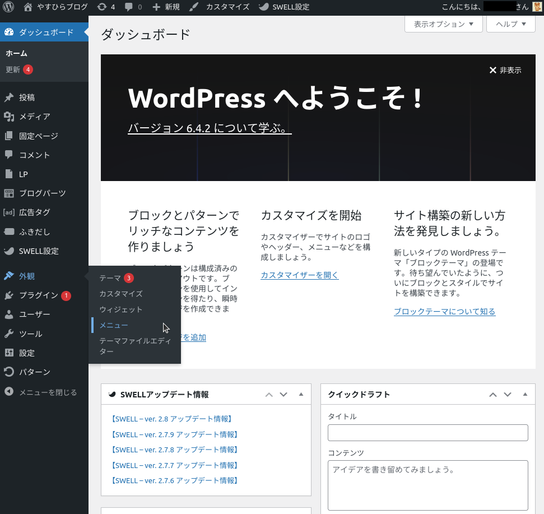Click the ダッシュボード gauge icon
The image size is (544, 514).
click(x=9, y=33)
